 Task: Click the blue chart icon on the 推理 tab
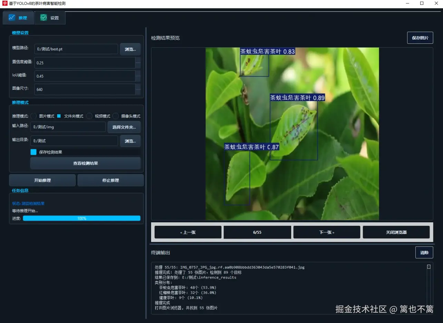click(x=12, y=17)
